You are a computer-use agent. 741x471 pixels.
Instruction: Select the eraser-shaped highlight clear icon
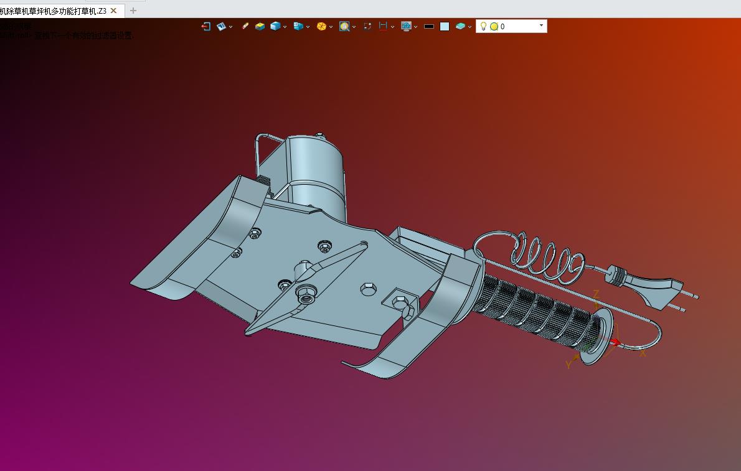[245, 27]
